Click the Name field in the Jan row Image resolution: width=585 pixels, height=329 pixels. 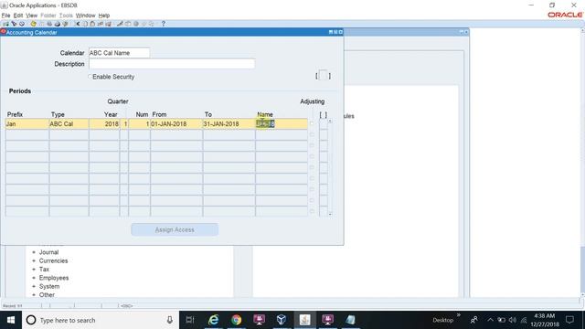(282, 124)
